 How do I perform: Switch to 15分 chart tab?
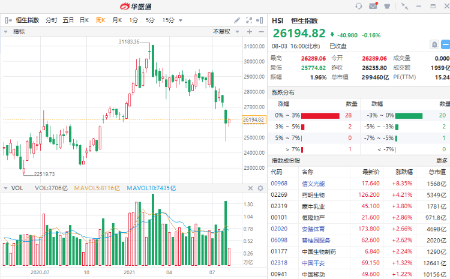[169, 20]
